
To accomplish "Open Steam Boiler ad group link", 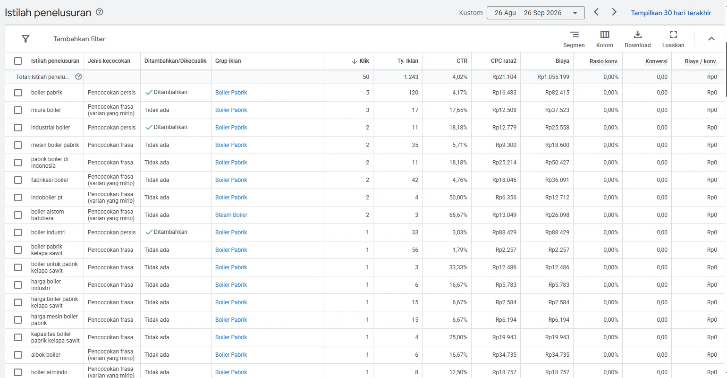I will point(231,215).
